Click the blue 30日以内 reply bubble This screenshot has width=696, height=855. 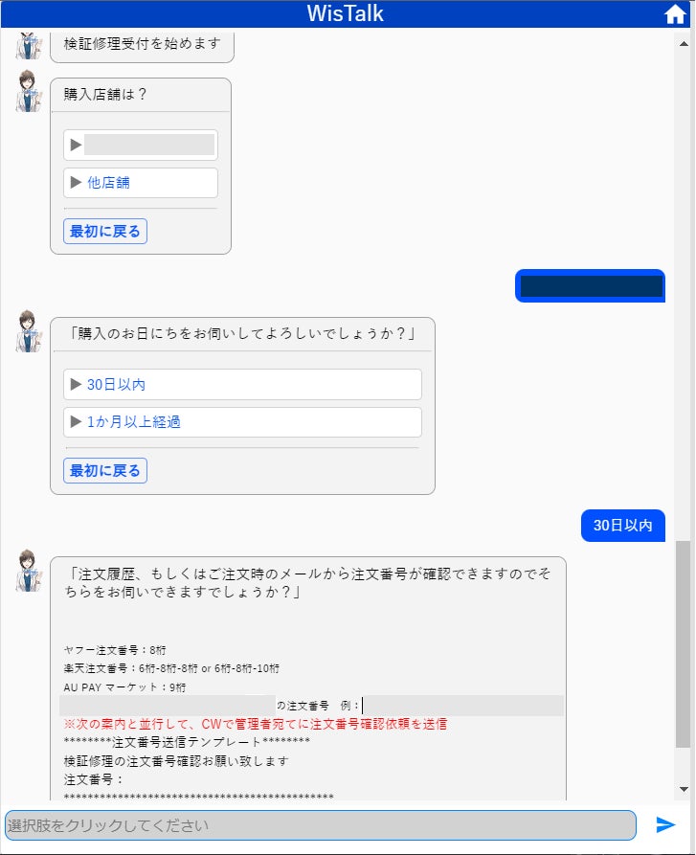(x=623, y=526)
